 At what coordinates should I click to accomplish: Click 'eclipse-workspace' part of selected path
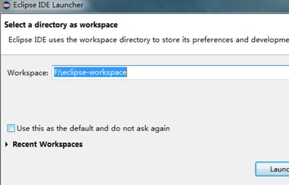pyautogui.click(x=95, y=72)
